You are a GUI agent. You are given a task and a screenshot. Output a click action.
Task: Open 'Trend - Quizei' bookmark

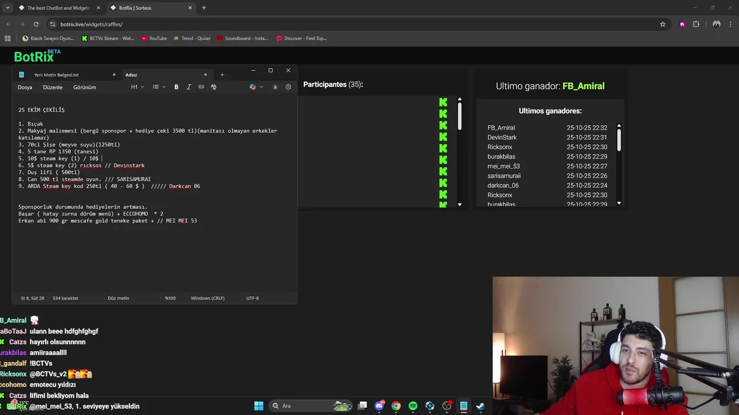pyautogui.click(x=192, y=39)
